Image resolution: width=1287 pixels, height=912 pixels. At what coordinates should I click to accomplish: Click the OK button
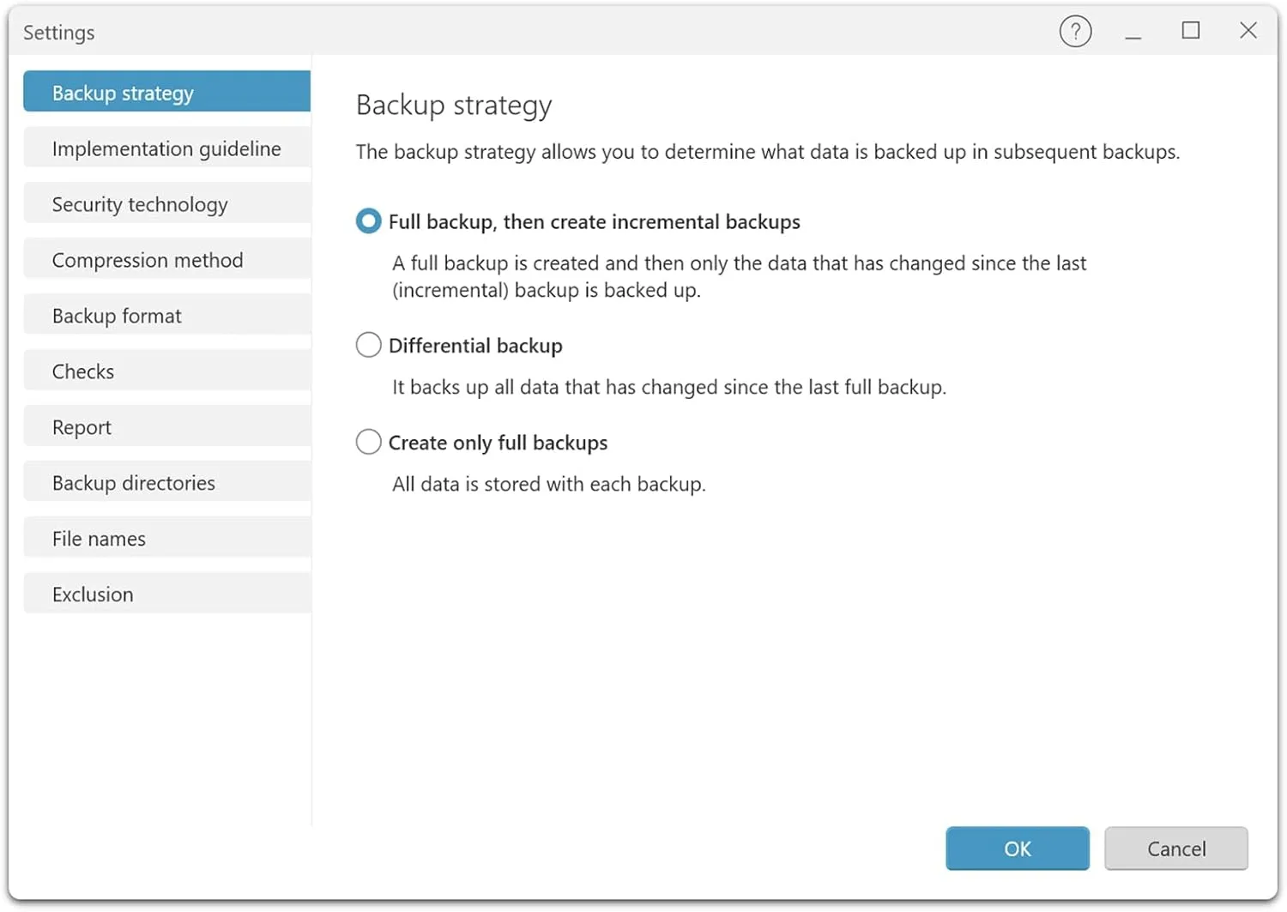(1017, 849)
